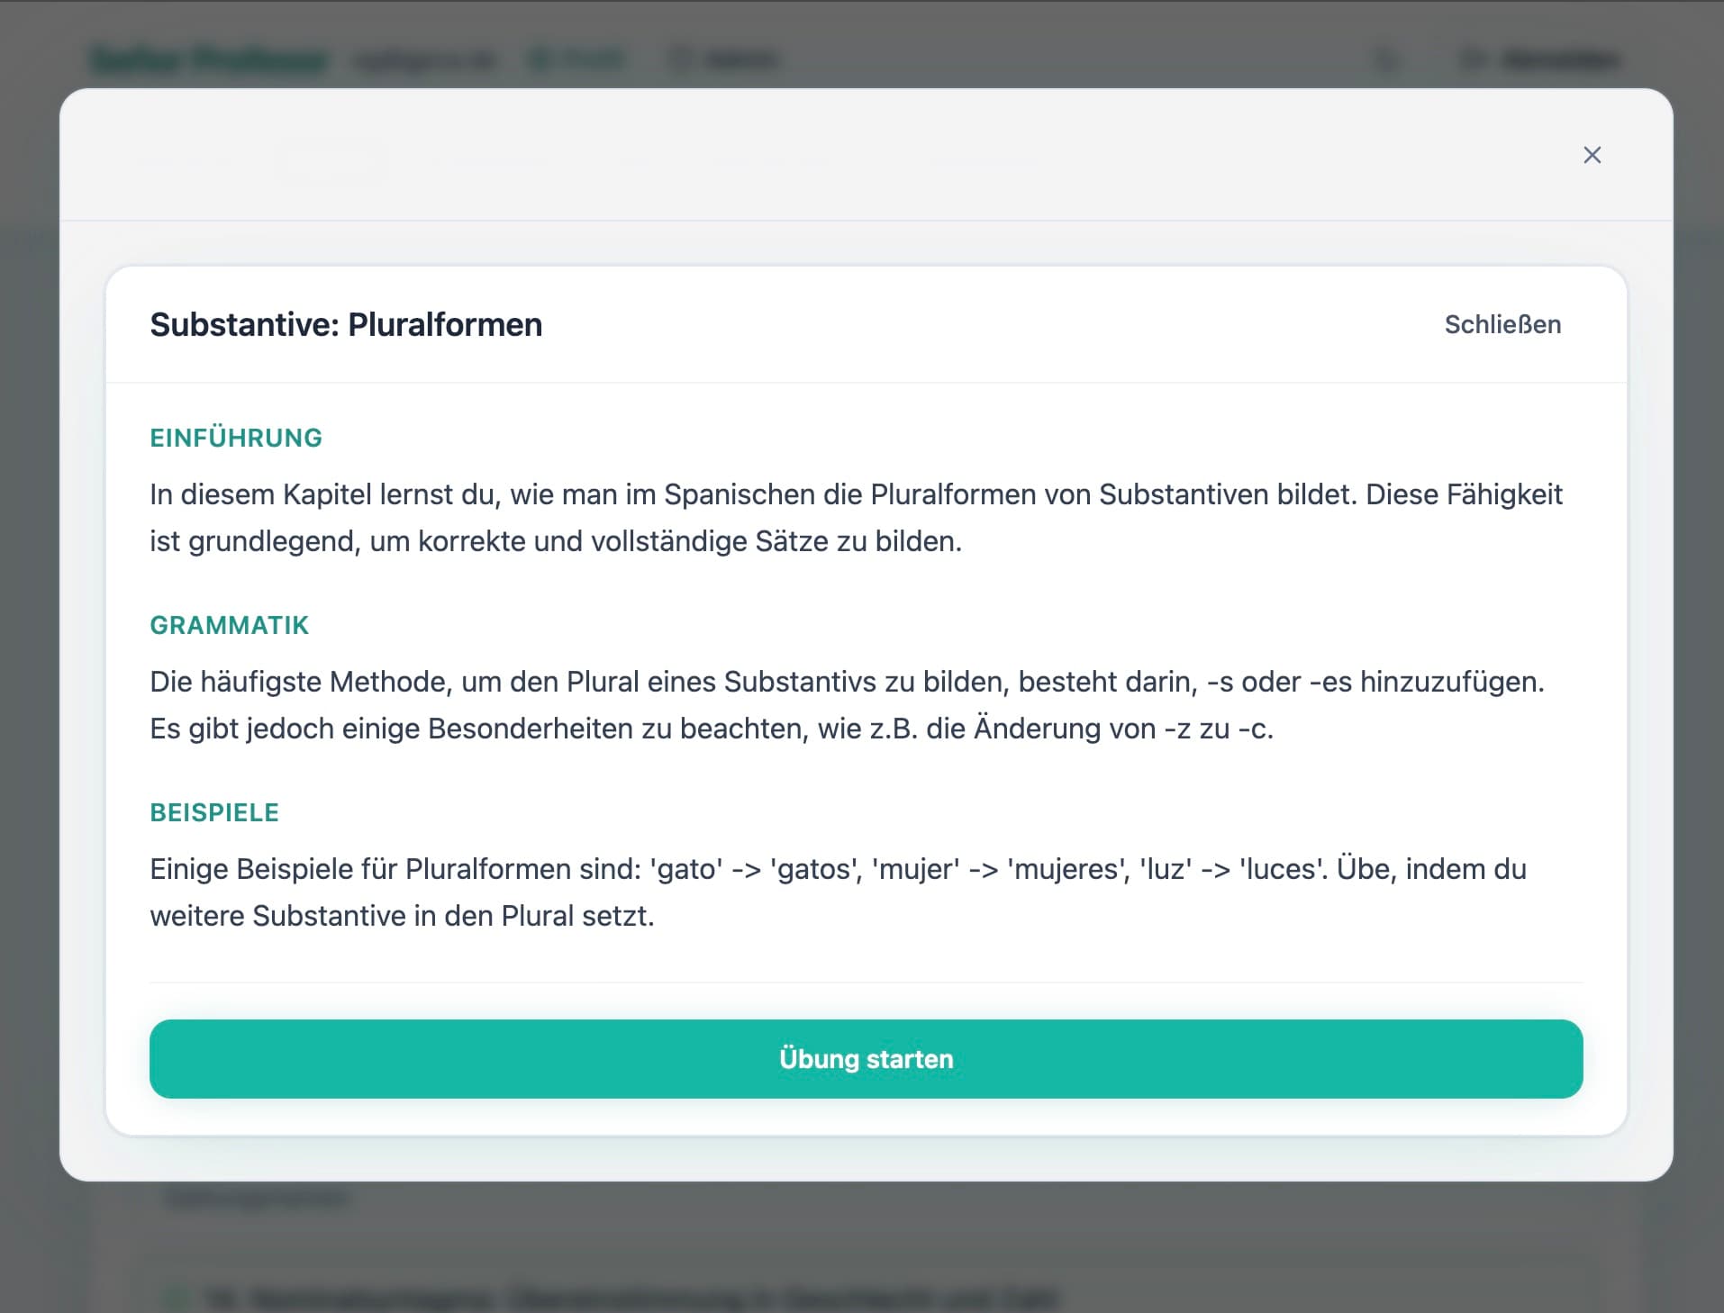This screenshot has width=1724, height=1313.
Task: Click the introduction paragraph about Pluralformen
Action: [856, 518]
